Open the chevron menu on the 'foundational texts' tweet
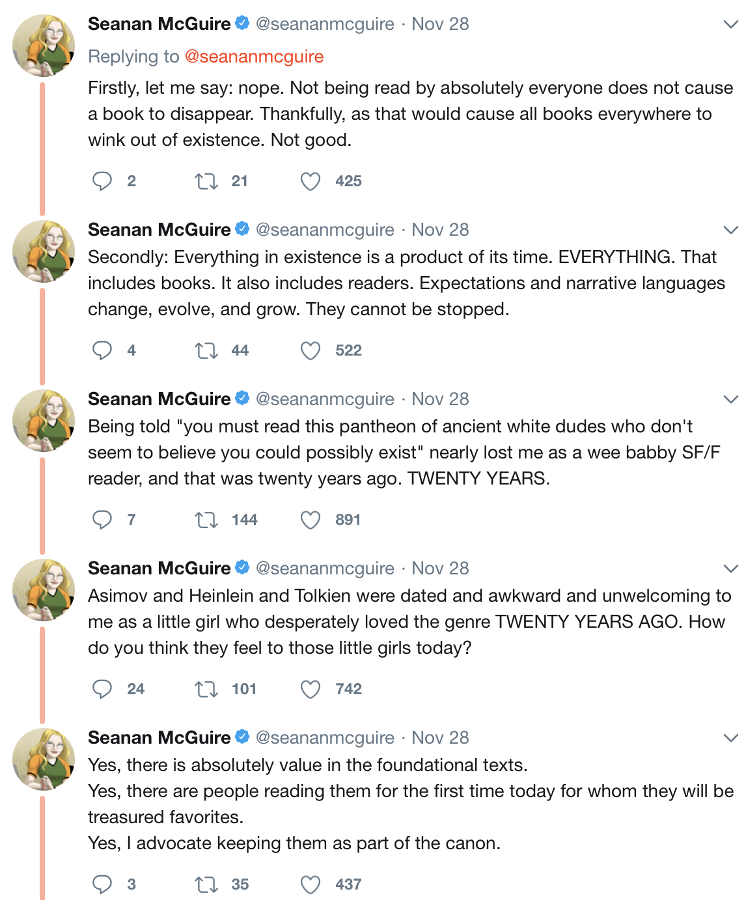The width and height of the screenshot is (746, 900). (x=730, y=738)
